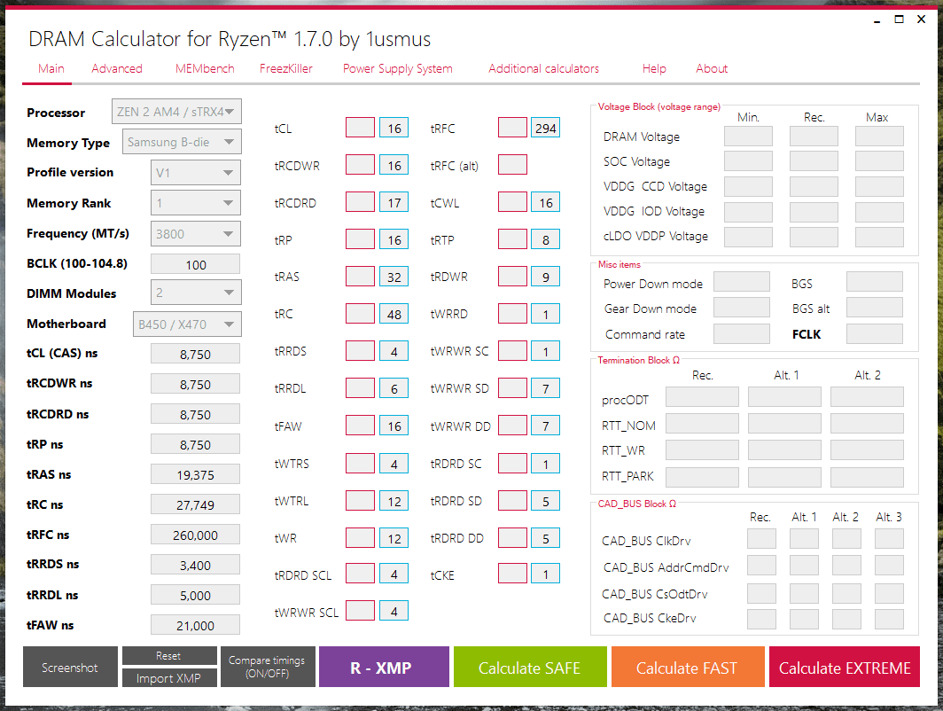Viewport: 943px width, 711px height.
Task: Expand the Memory Type dropdown
Action: pos(182,142)
